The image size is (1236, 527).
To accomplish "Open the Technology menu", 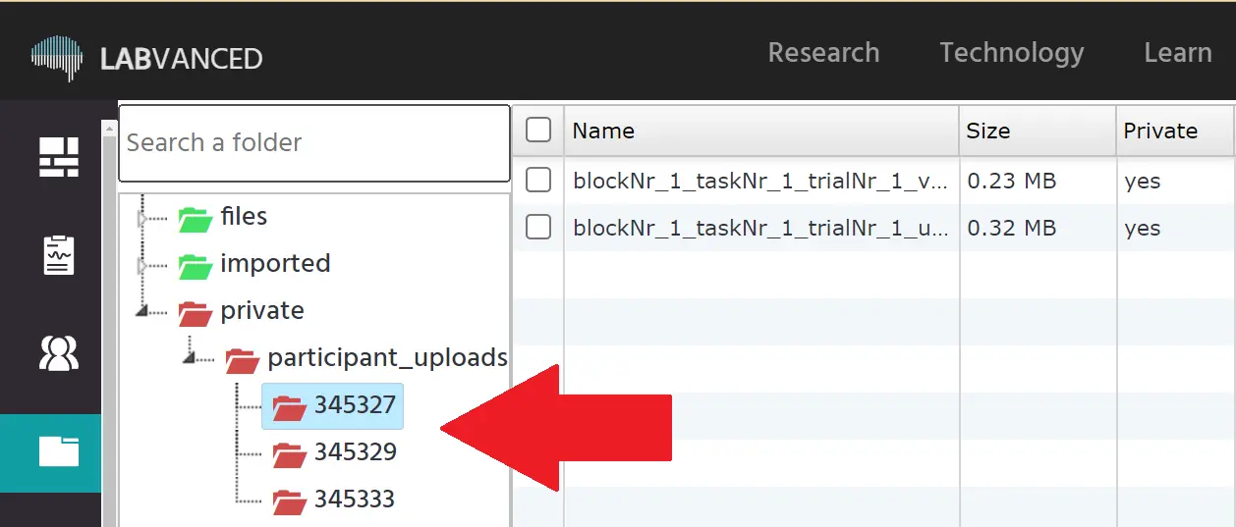I will (1011, 52).
